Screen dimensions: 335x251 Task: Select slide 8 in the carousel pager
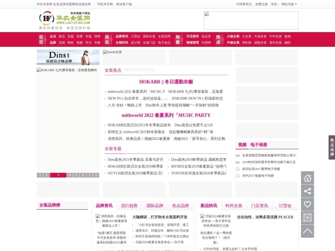96,175
